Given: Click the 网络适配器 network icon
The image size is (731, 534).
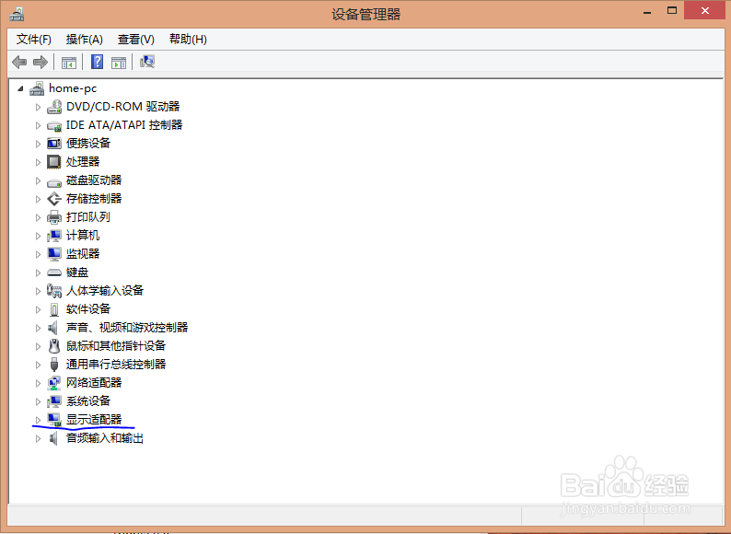Looking at the screenshot, I should (54, 383).
